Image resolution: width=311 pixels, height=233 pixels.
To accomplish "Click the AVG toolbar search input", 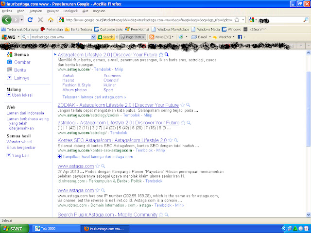I will 60,37.
